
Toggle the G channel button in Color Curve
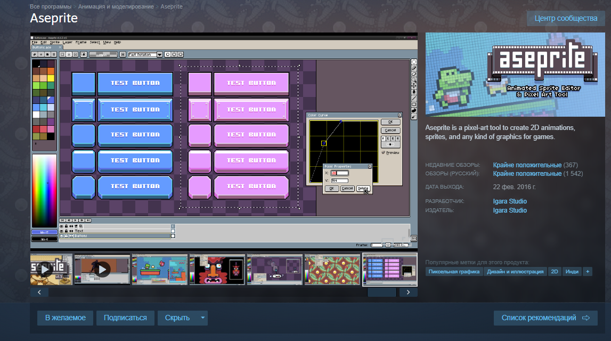[388, 139]
